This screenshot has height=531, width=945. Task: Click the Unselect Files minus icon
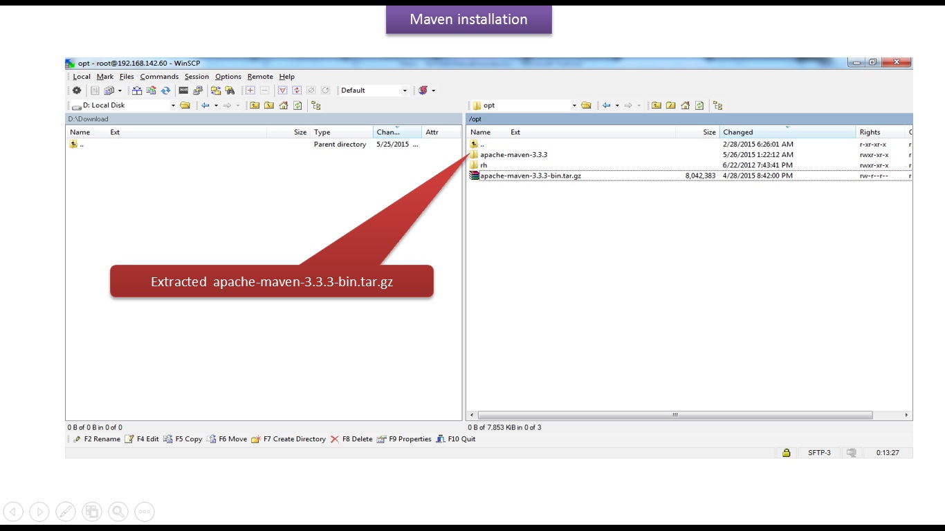pos(264,91)
